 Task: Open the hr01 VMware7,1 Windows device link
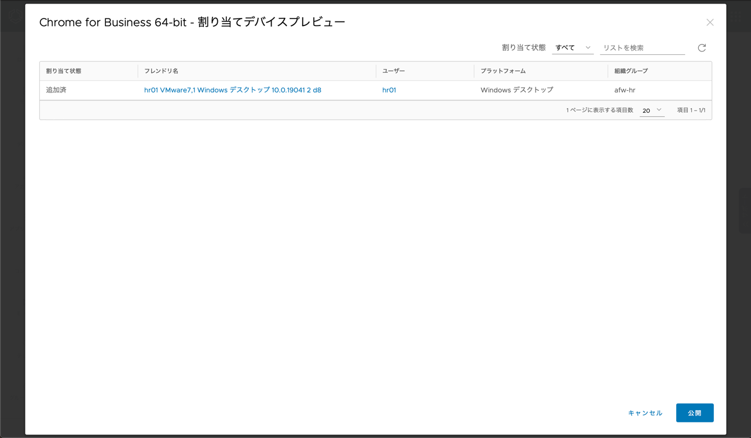click(233, 90)
